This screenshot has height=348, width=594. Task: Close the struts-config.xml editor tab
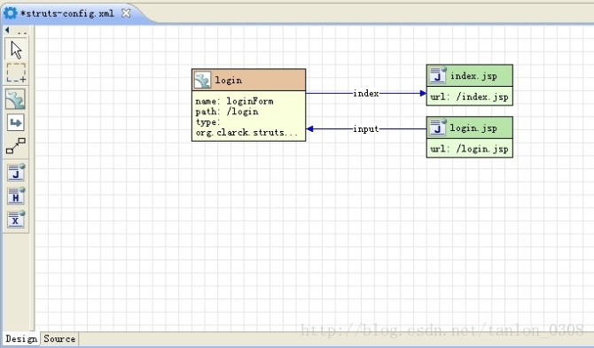(x=126, y=13)
